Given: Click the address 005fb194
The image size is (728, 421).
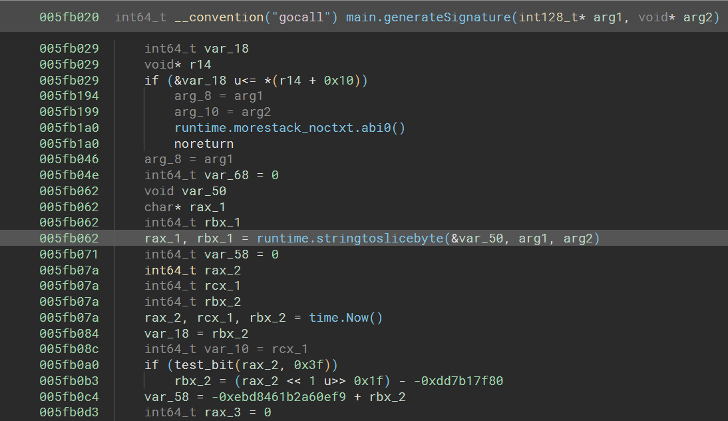Looking at the screenshot, I should tap(69, 96).
